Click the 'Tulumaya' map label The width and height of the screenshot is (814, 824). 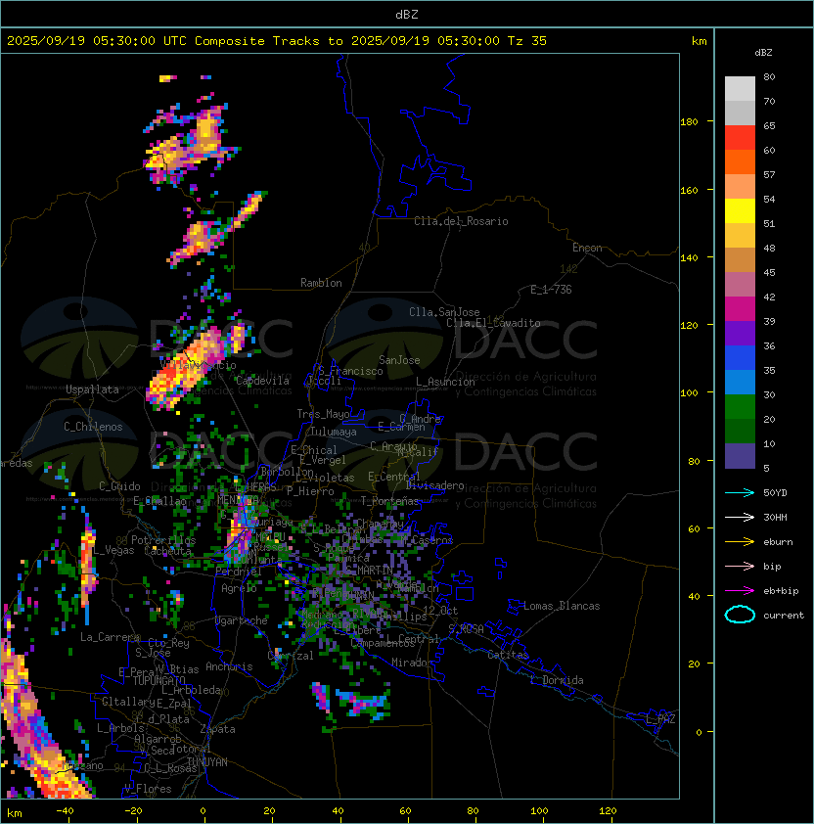click(x=334, y=432)
